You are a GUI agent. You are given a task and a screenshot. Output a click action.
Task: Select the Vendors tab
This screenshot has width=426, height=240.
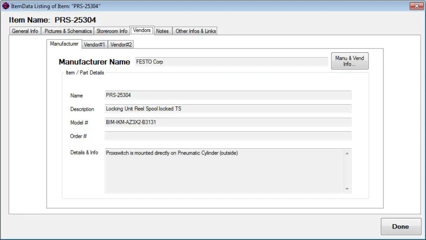coord(141,31)
